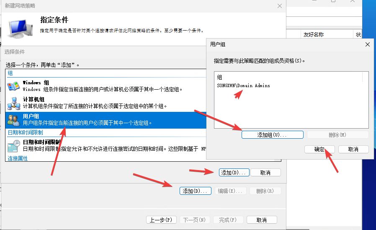
Task: Click the 用户组 condition icon
Action: 13,120
